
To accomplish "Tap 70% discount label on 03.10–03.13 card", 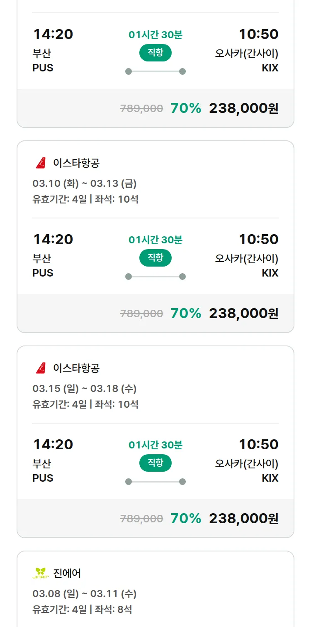I will pyautogui.click(x=186, y=313).
